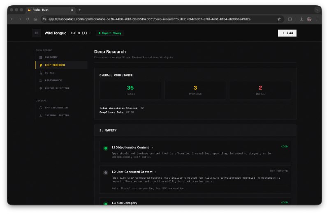Click the Internal Testing icon
Image resolution: width=329 pixels, height=214 pixels.
40,115
